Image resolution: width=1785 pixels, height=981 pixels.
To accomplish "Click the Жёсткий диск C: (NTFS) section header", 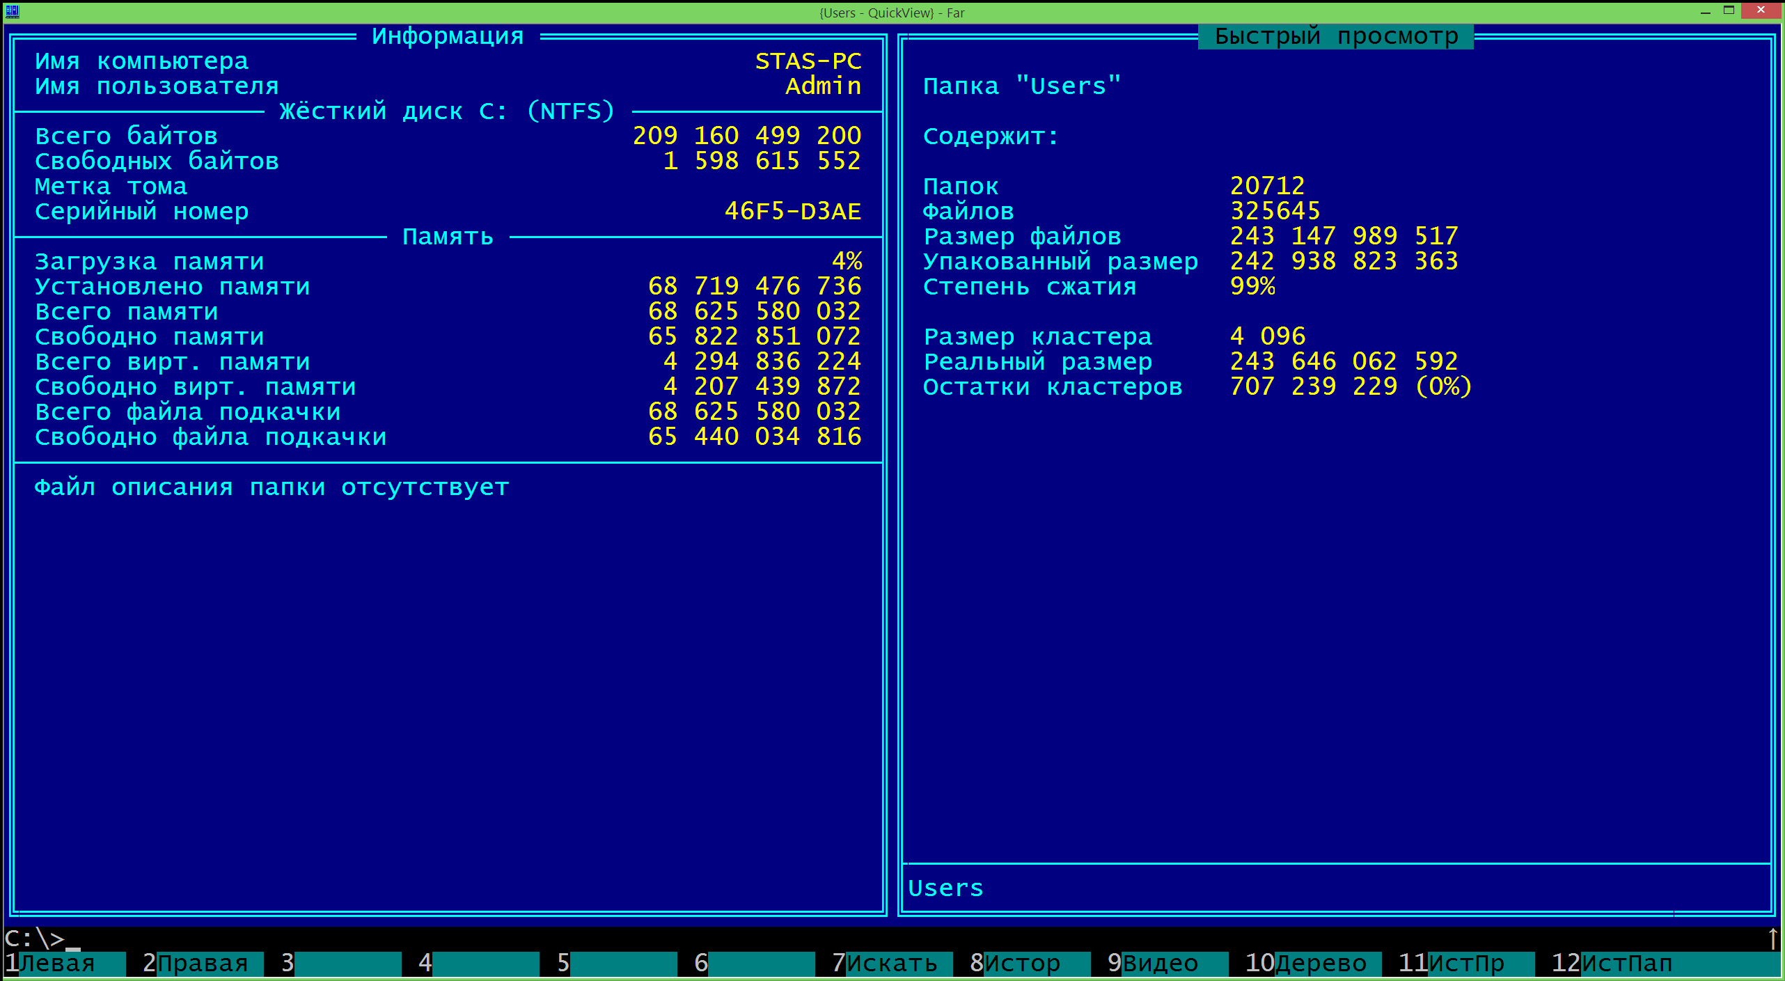I will tap(447, 111).
